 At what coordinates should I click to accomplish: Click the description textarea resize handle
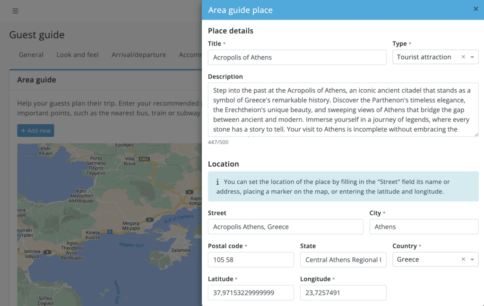(x=476, y=134)
